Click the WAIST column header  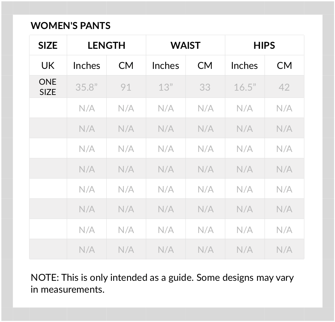(186, 45)
